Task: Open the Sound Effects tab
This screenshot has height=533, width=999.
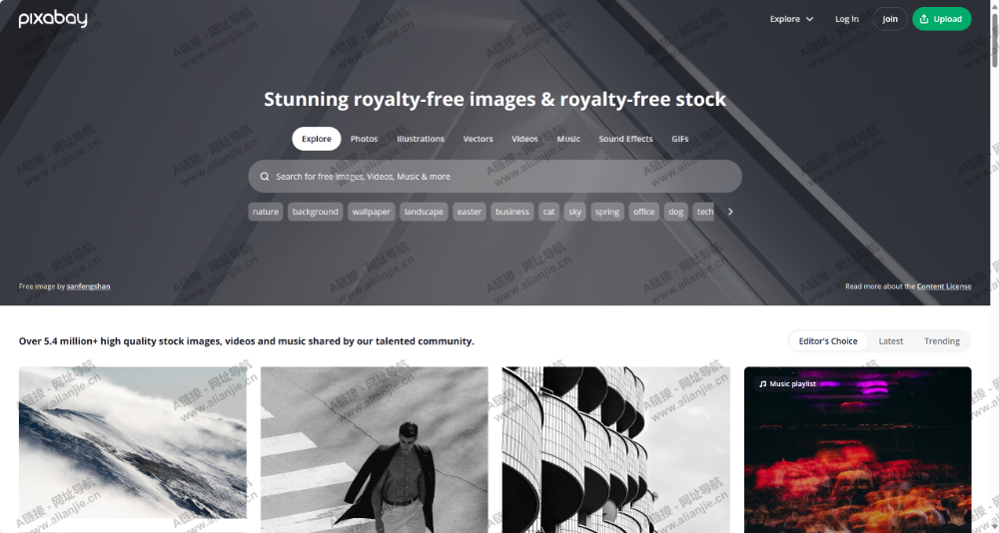Action: 625,139
